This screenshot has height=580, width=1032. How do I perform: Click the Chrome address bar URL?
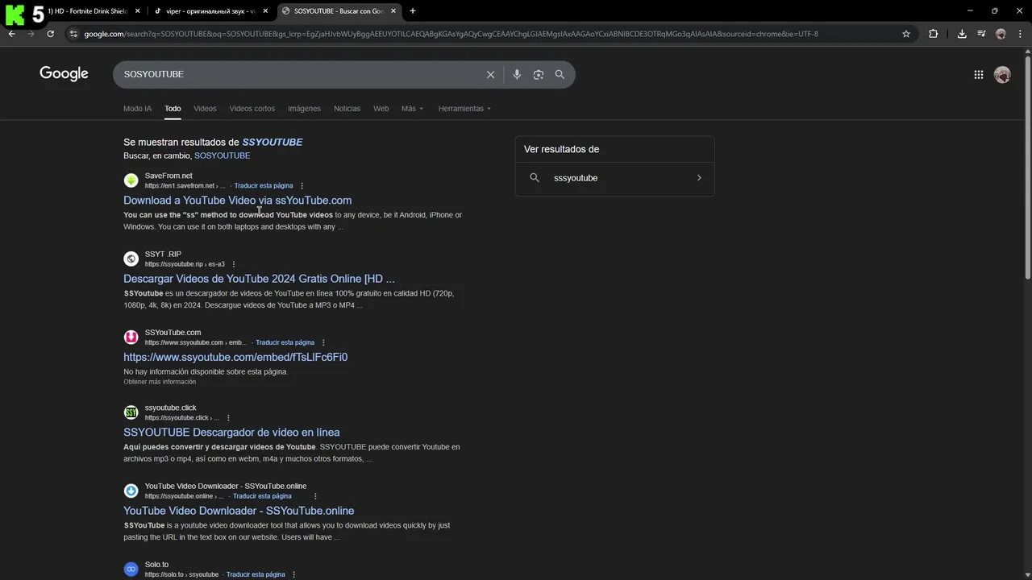pyautogui.click(x=451, y=34)
